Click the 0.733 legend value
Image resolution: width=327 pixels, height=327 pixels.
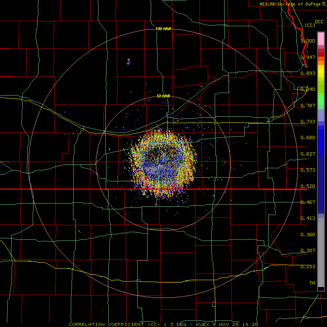(308, 122)
